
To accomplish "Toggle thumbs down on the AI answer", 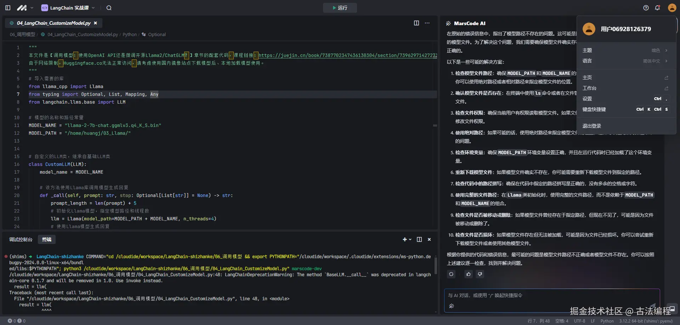I will coord(480,274).
